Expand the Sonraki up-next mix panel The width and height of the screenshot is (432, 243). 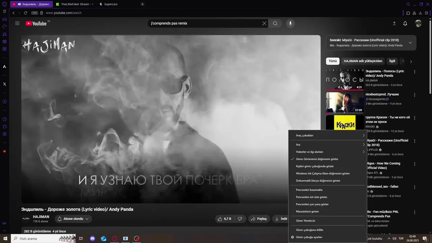[x=410, y=43]
